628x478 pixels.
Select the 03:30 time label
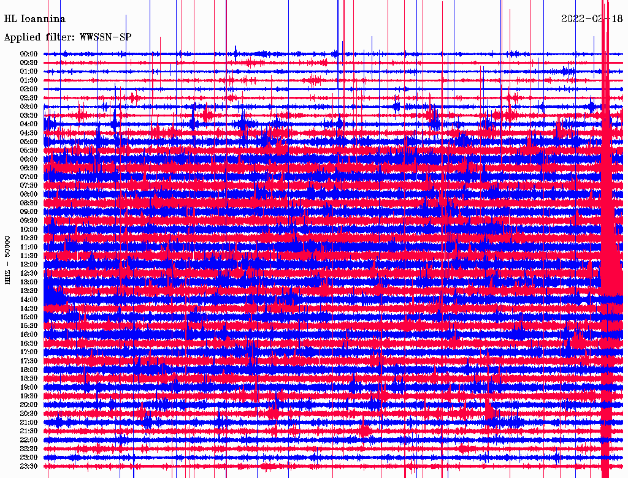[x=29, y=115]
